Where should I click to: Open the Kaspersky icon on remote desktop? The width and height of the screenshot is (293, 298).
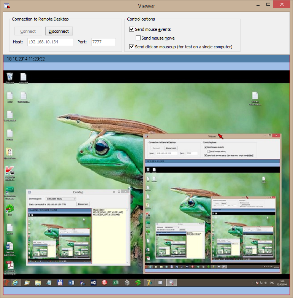[10, 171]
